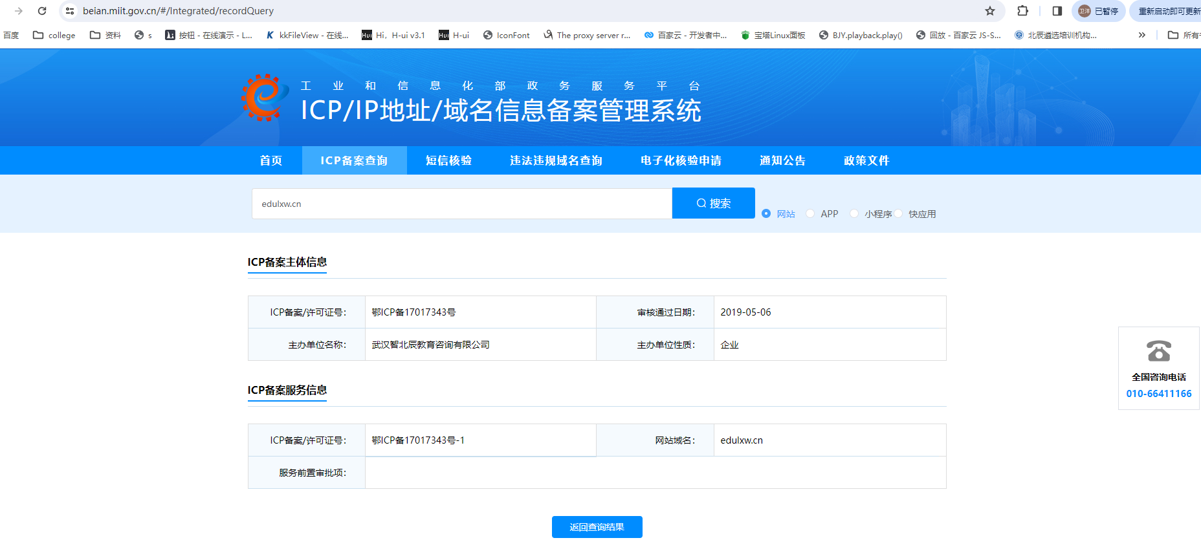This screenshot has width=1201, height=549.
Task: Bookmark this page with the star icon
Action: click(990, 11)
